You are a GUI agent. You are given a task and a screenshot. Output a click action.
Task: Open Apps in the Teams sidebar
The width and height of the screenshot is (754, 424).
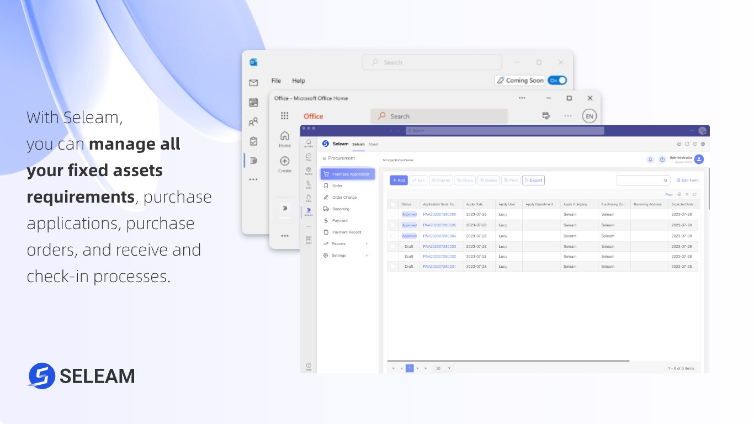(309, 240)
